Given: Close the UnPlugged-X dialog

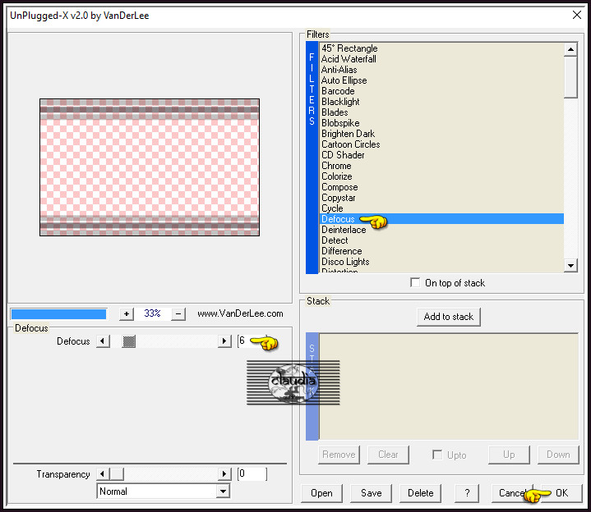Looking at the screenshot, I should [x=577, y=15].
